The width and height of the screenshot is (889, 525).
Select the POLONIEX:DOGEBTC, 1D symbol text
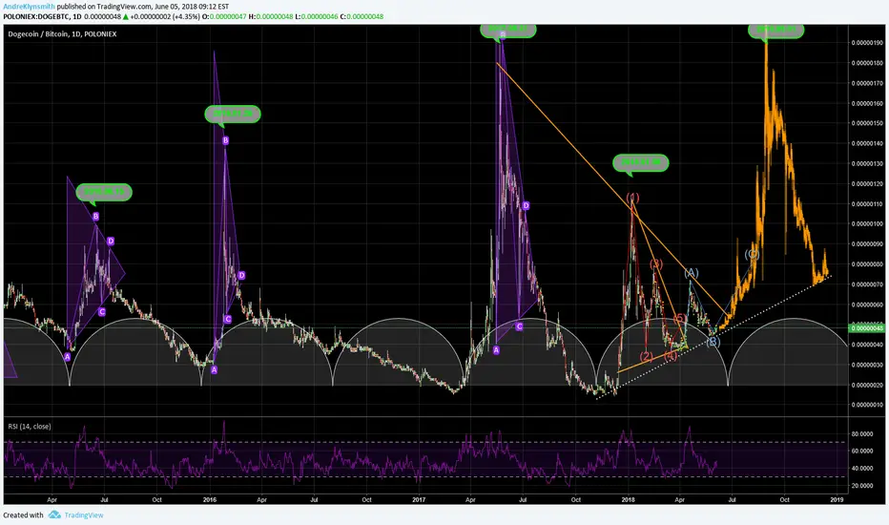(x=42, y=17)
